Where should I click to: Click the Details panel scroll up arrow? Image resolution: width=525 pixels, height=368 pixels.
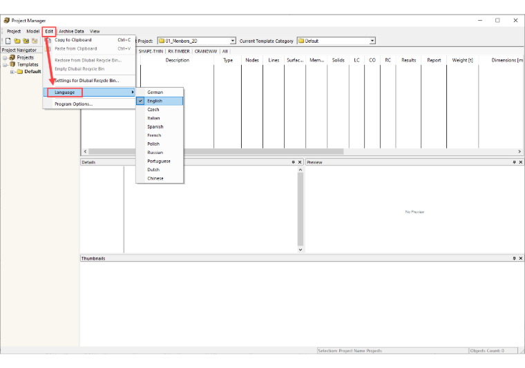300,170
